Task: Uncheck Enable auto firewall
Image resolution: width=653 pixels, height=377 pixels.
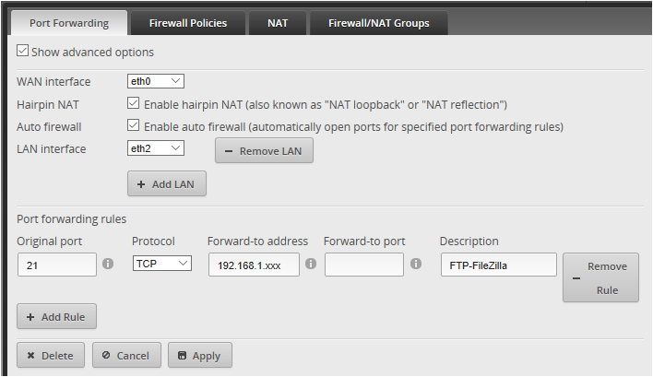Action: (x=133, y=125)
